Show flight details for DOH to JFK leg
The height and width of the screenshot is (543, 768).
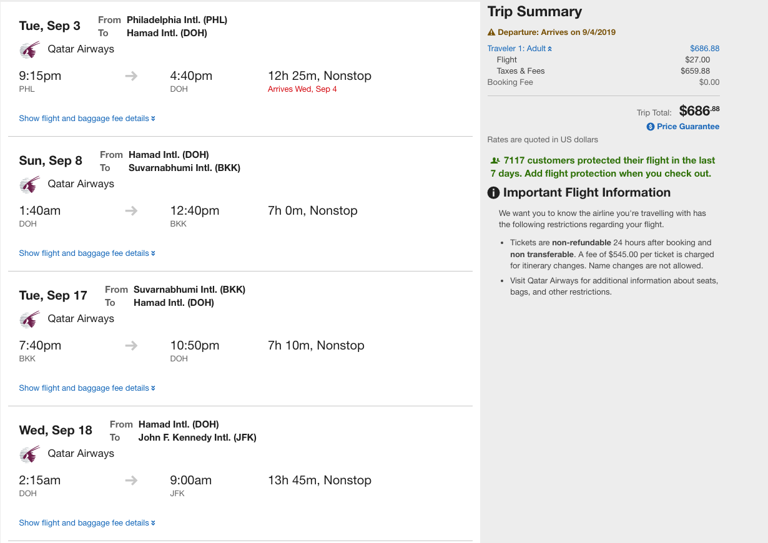(87, 523)
